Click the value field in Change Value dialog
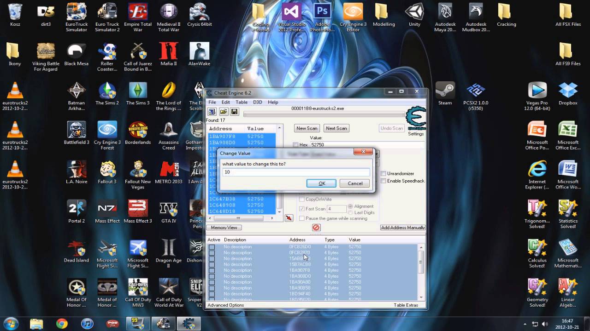The width and height of the screenshot is (590, 331). tap(296, 172)
